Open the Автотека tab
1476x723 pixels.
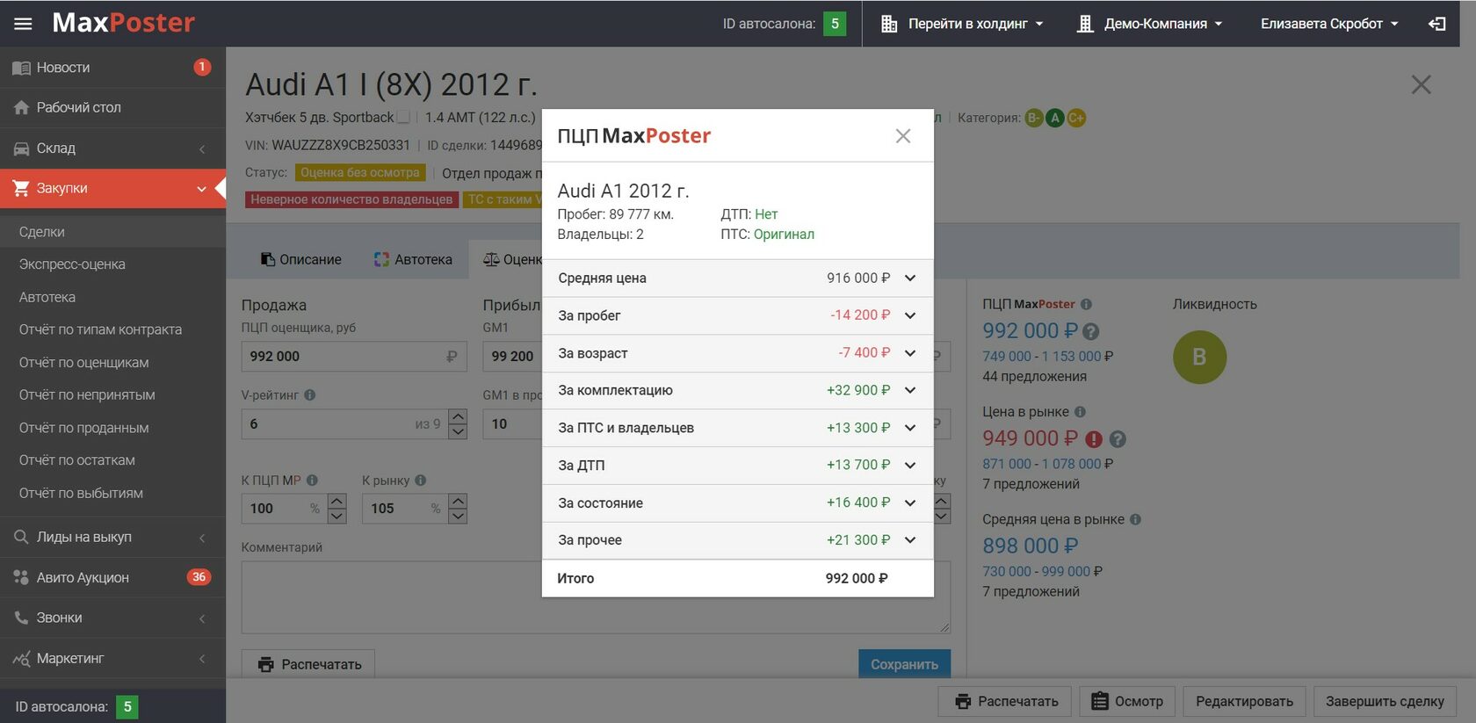pyautogui.click(x=413, y=259)
